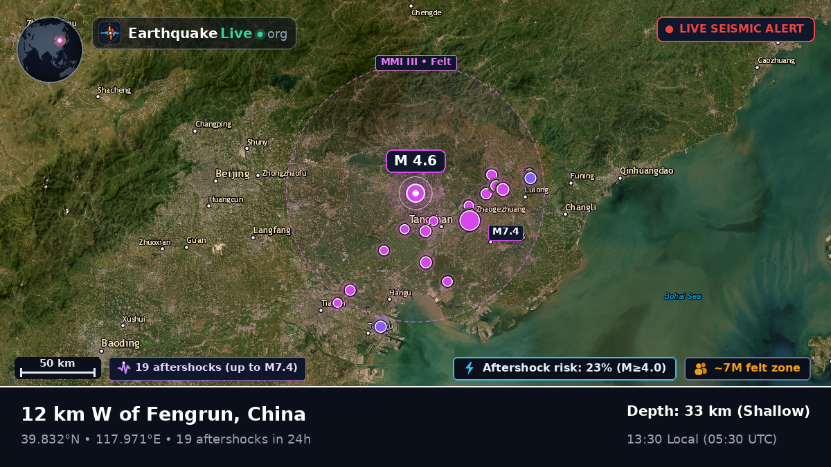Click the '12 km W of Fengrun, China' headline
This screenshot has height=467, width=831.
coord(163,414)
